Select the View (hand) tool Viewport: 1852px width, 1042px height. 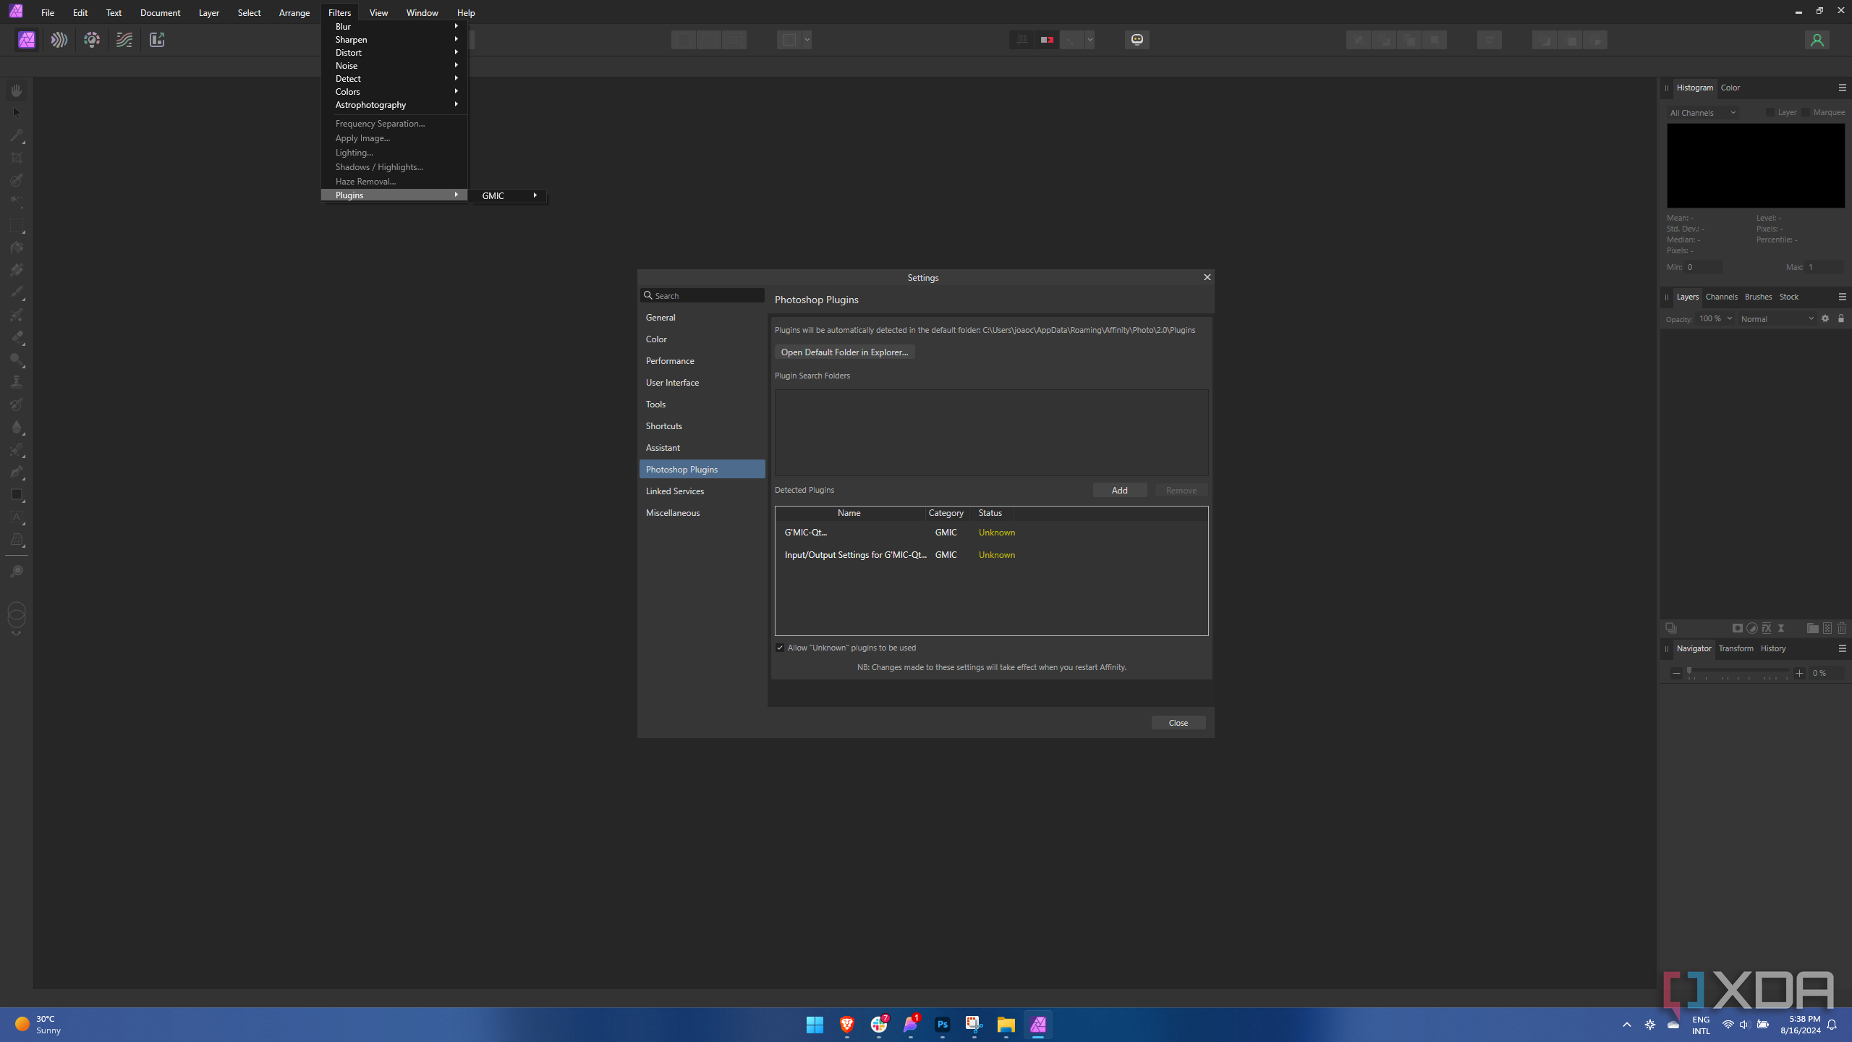tap(17, 90)
